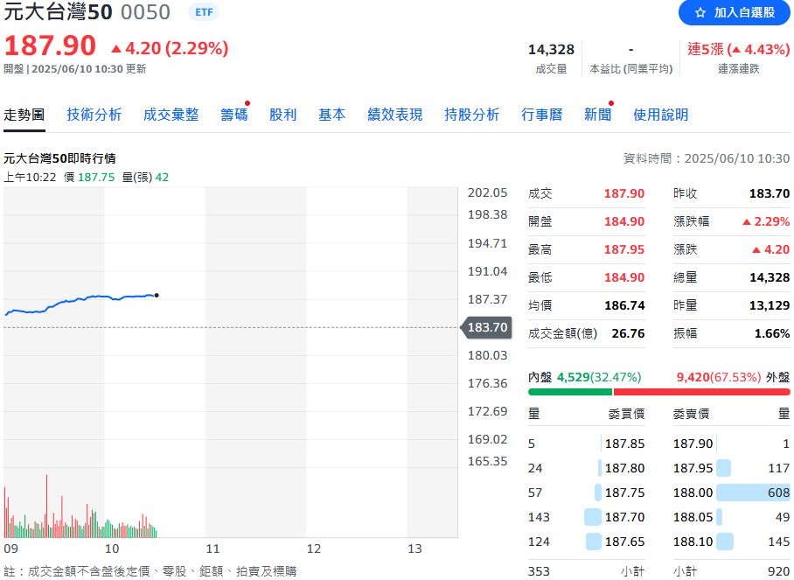
Task: Click the 內盤 4,529(32.47%) figure
Action: (598, 377)
